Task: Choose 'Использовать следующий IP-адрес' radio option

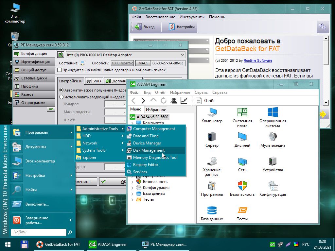Action: point(61,97)
